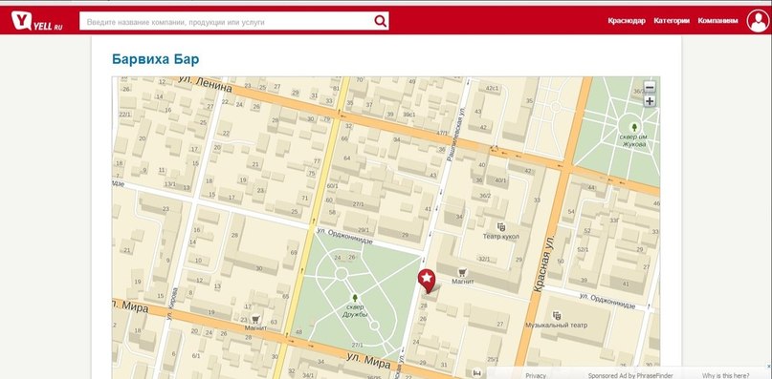Open the Барвиха Бар heading link
The width and height of the screenshot is (772, 379).
156,59
